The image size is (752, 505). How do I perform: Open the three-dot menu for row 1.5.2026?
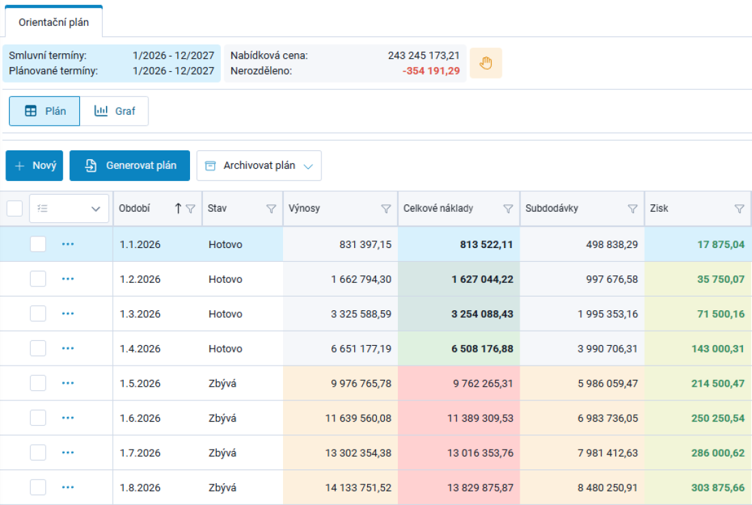click(x=68, y=383)
